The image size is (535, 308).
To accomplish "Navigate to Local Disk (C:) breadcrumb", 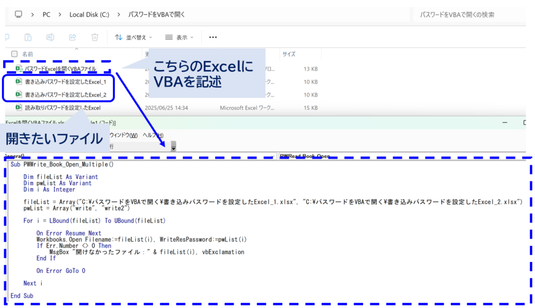I will point(89,15).
